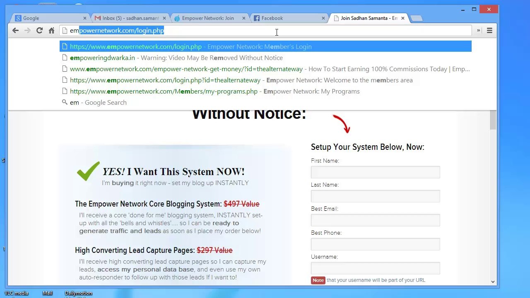Click the 'Setup Your System Below, Now:' heading
Image resolution: width=530 pixels, height=298 pixels.
(x=368, y=147)
